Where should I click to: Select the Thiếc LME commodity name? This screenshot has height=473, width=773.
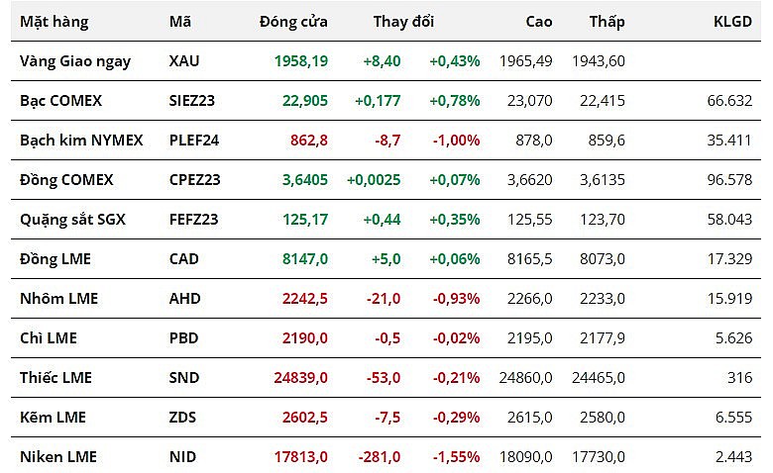point(55,378)
